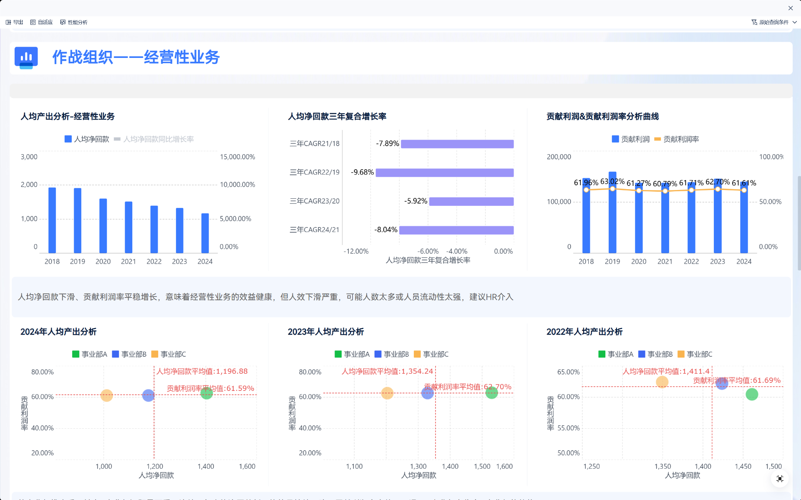The image size is (801, 500).
Task: Close the dashboard preview window
Action: (x=791, y=8)
